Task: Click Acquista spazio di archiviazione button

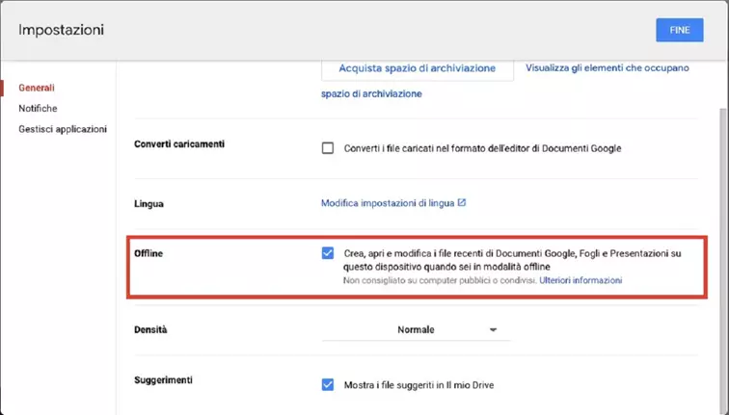Action: point(417,68)
